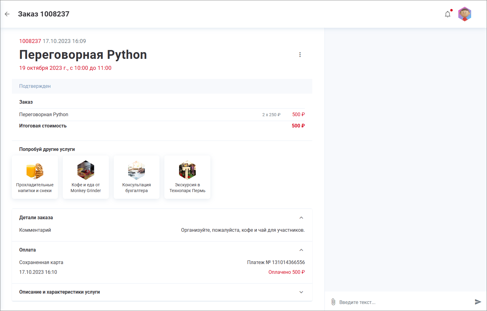Click the paperclip attachment icon
This screenshot has height=311, width=487.
point(333,302)
